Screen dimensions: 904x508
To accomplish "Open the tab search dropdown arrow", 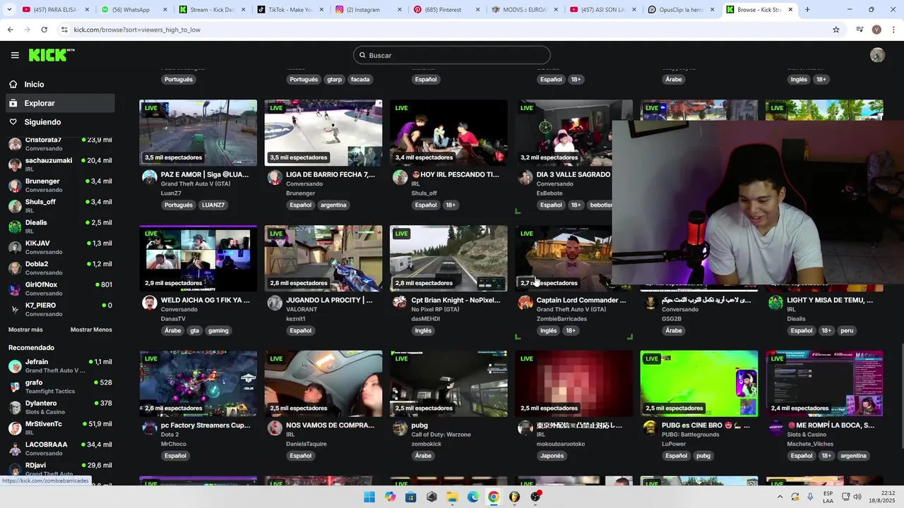I will 9,10.
